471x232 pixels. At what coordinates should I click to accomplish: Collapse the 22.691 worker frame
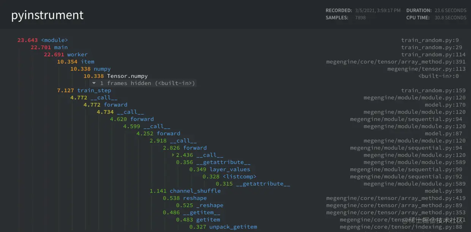(66, 55)
